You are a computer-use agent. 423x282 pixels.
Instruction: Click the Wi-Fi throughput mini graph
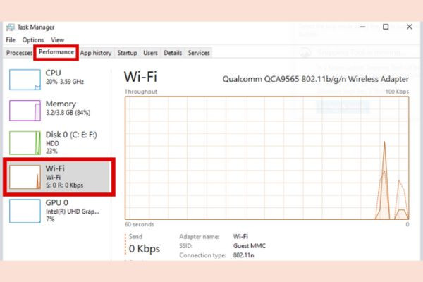point(25,177)
